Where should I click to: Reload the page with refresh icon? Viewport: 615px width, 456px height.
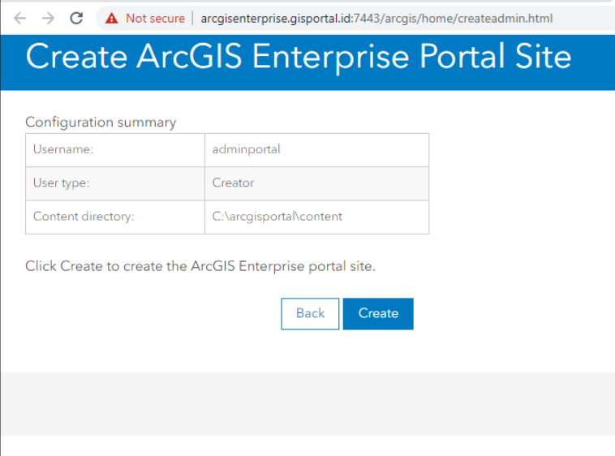click(76, 18)
